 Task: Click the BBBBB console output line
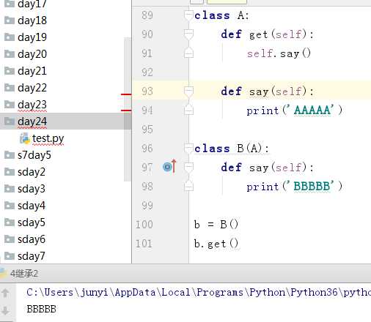click(42, 309)
